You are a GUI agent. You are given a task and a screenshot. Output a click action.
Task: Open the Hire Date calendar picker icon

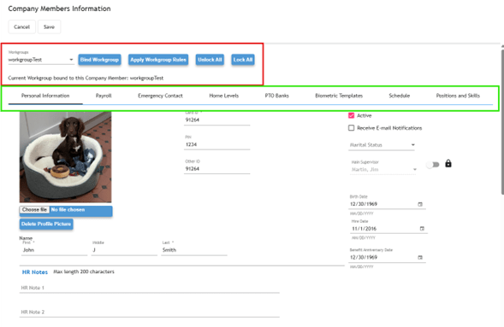pyautogui.click(x=422, y=229)
